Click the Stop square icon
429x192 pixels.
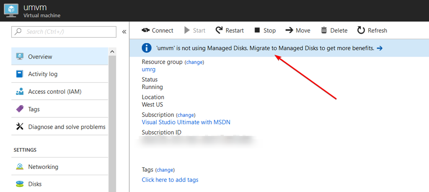[x=257, y=30]
